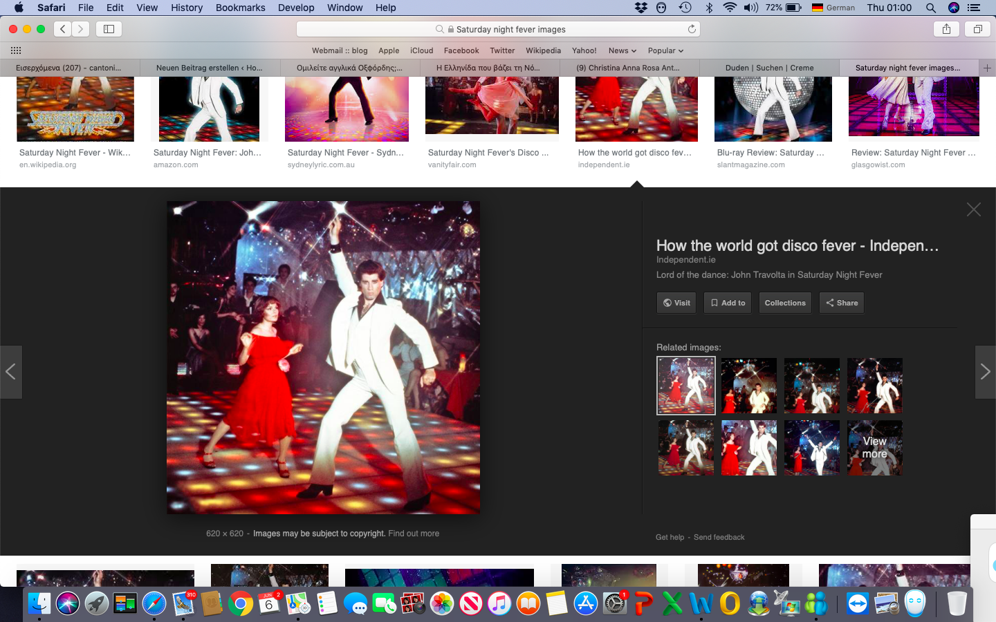Open the Webmail :: blog bookmark
The width and height of the screenshot is (996, 622).
(340, 50)
